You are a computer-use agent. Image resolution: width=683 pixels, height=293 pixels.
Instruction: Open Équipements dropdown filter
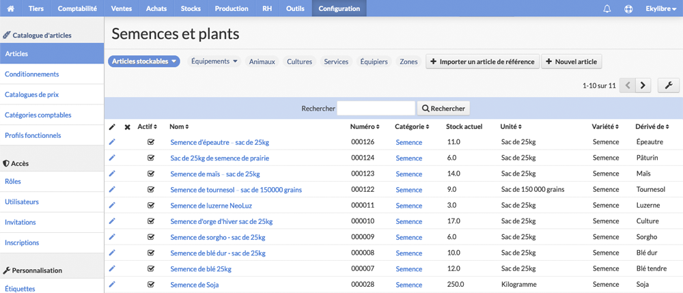point(214,61)
